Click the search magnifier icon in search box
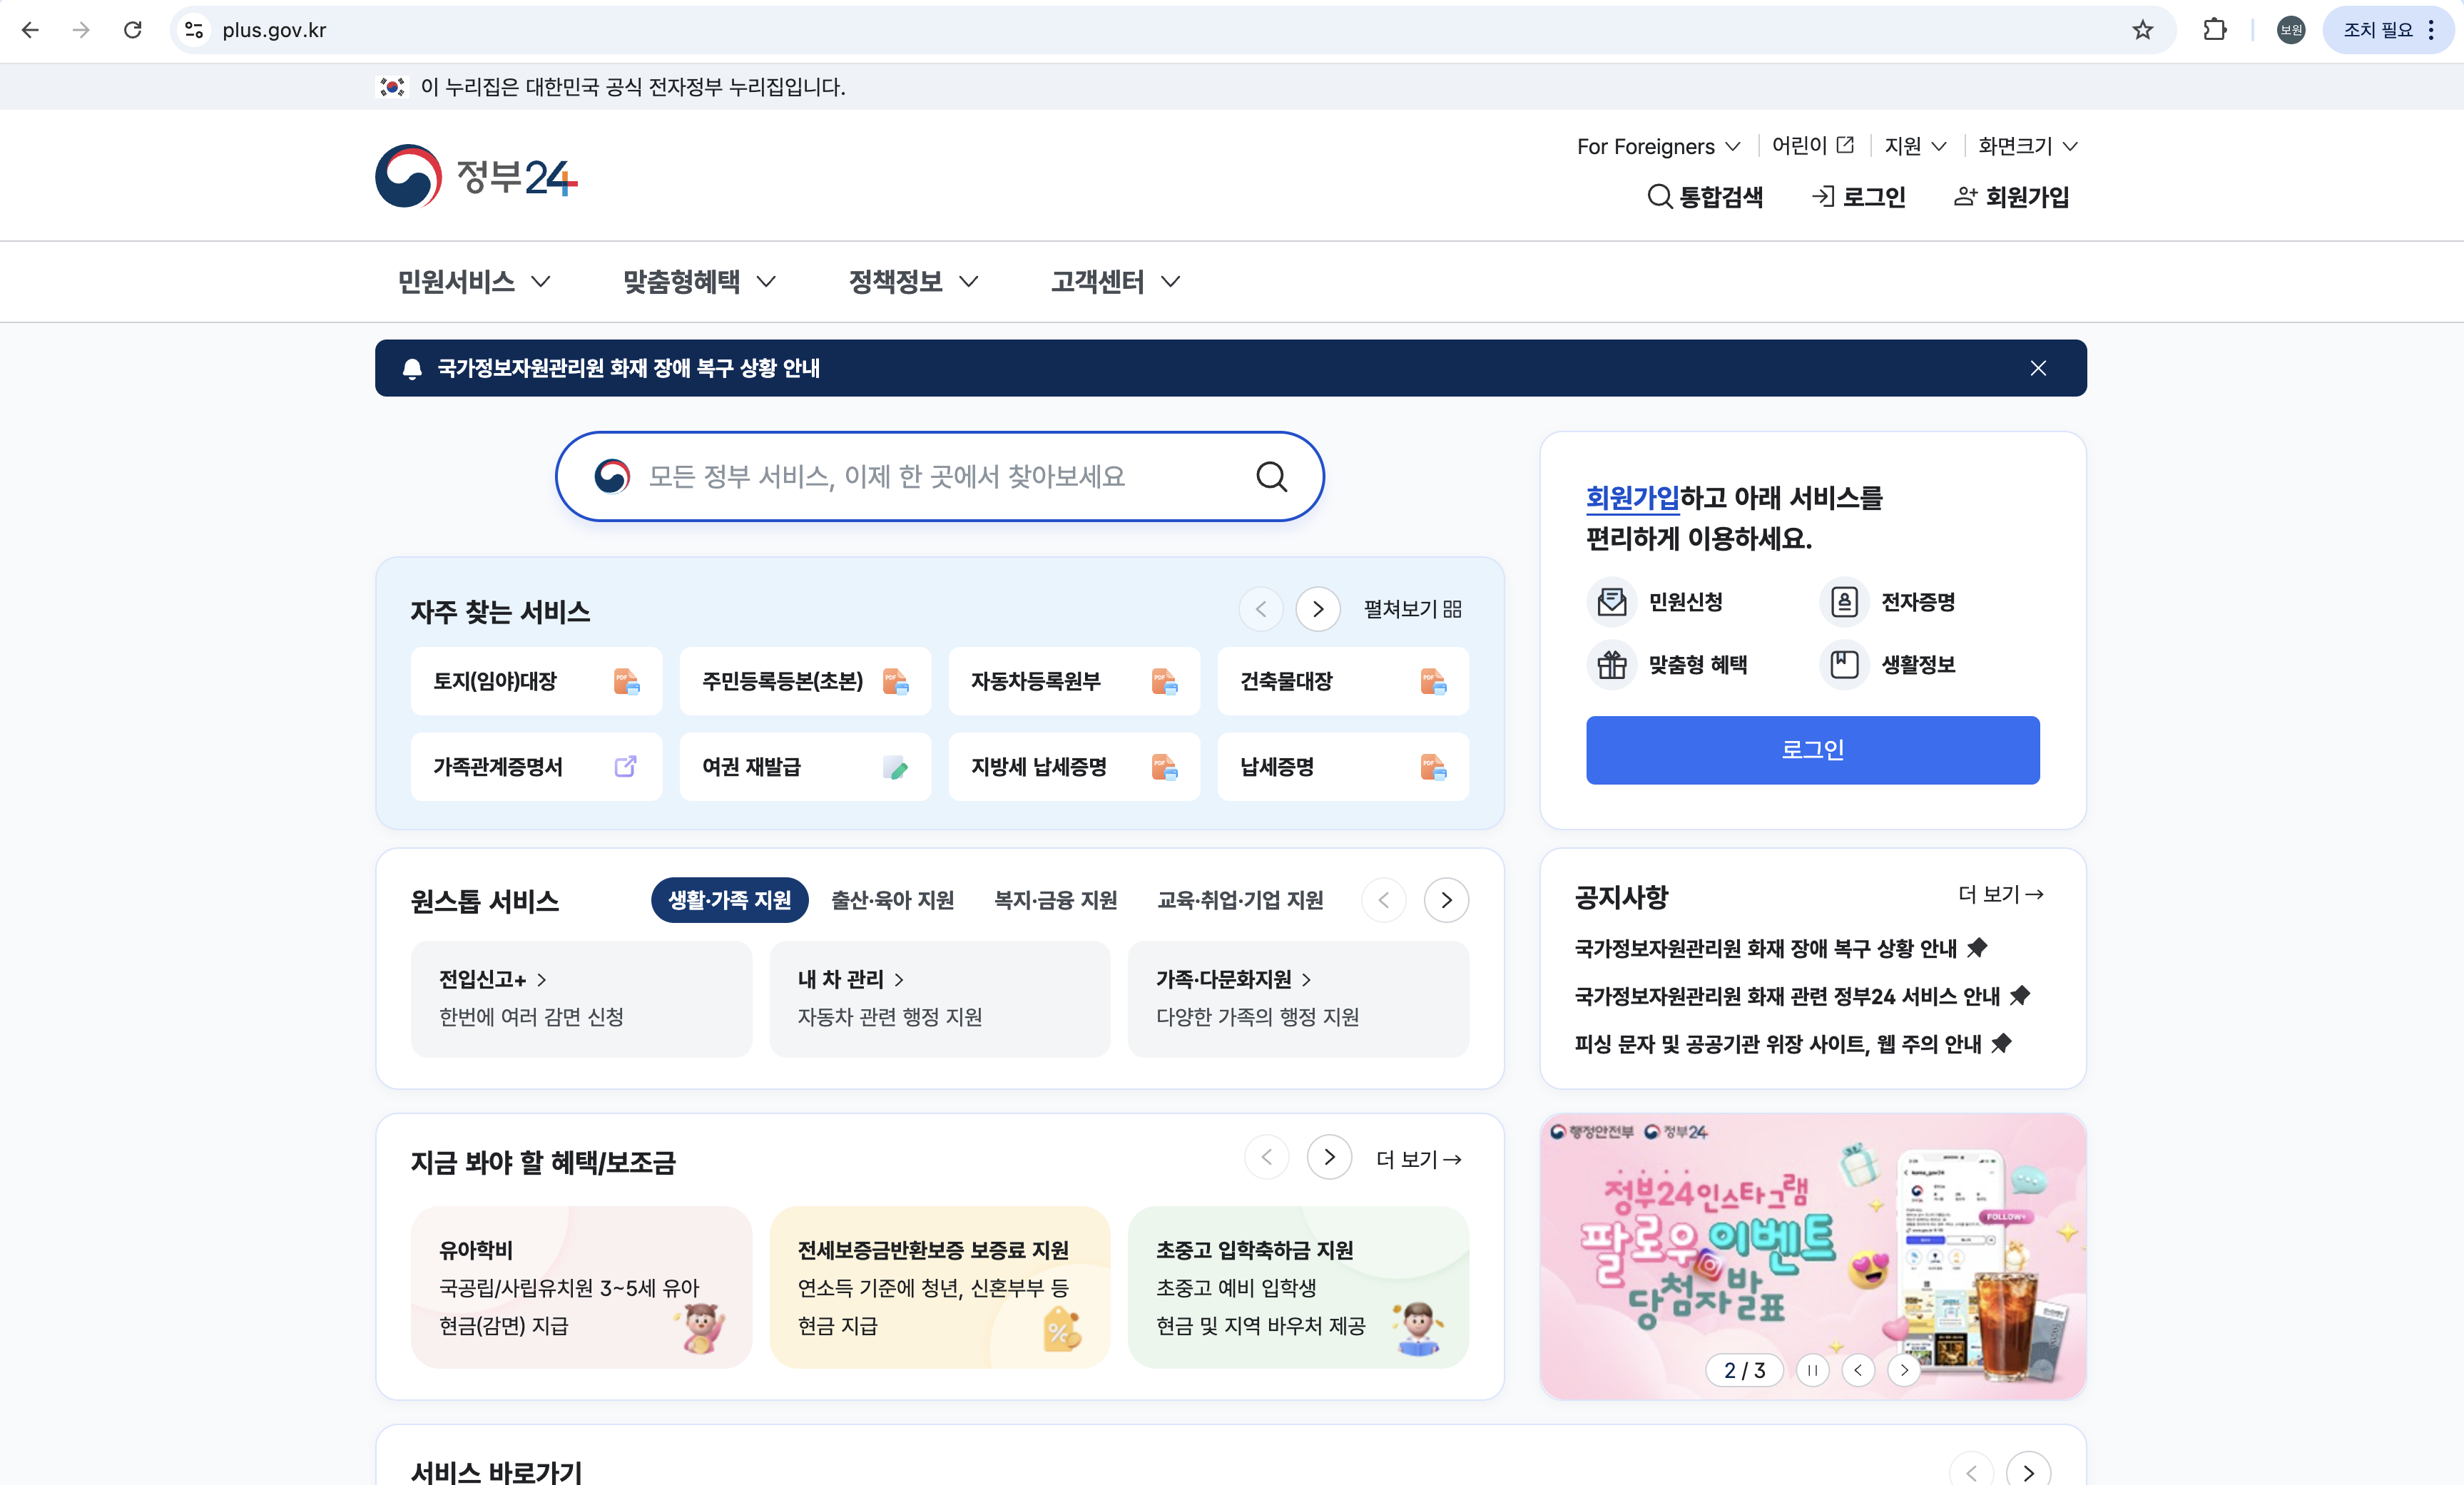This screenshot has width=2464, height=1485. pyautogui.click(x=1271, y=477)
